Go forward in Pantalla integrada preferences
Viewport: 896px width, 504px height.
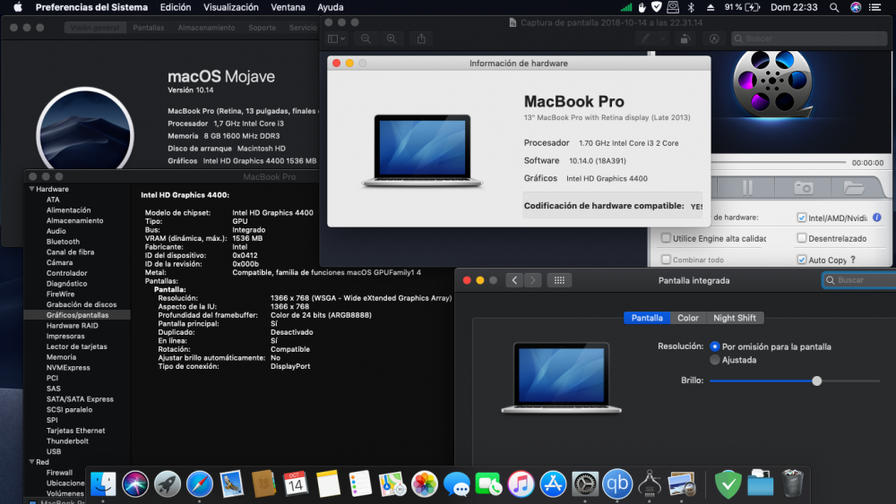[532, 280]
